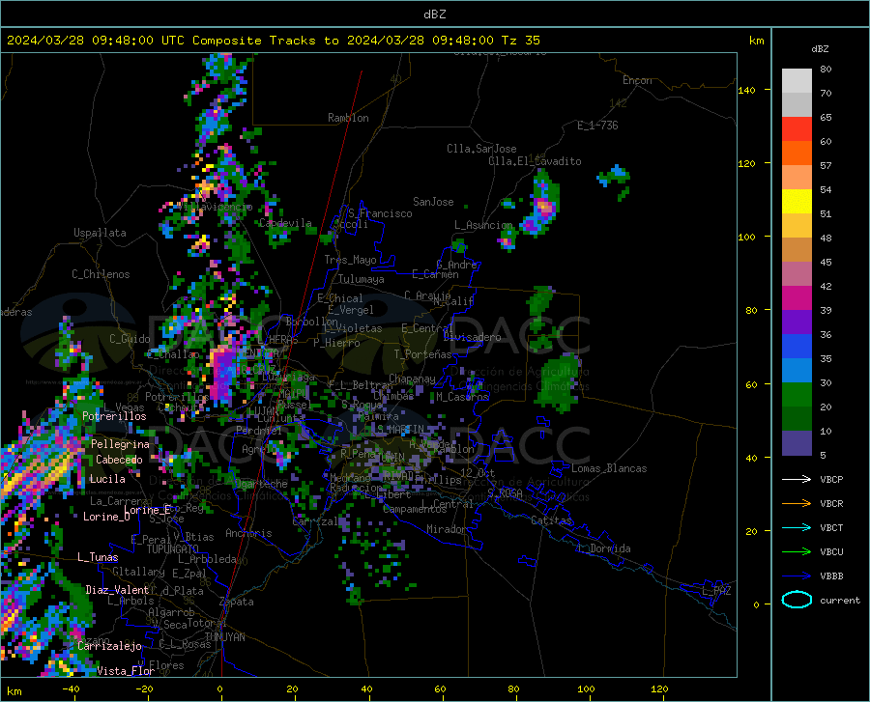Click the 'Ramblon' label near top

pos(348,118)
